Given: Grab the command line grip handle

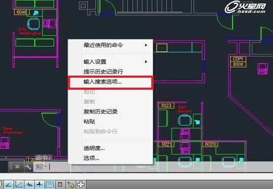Looking at the screenshot, I should click(x=11, y=167).
